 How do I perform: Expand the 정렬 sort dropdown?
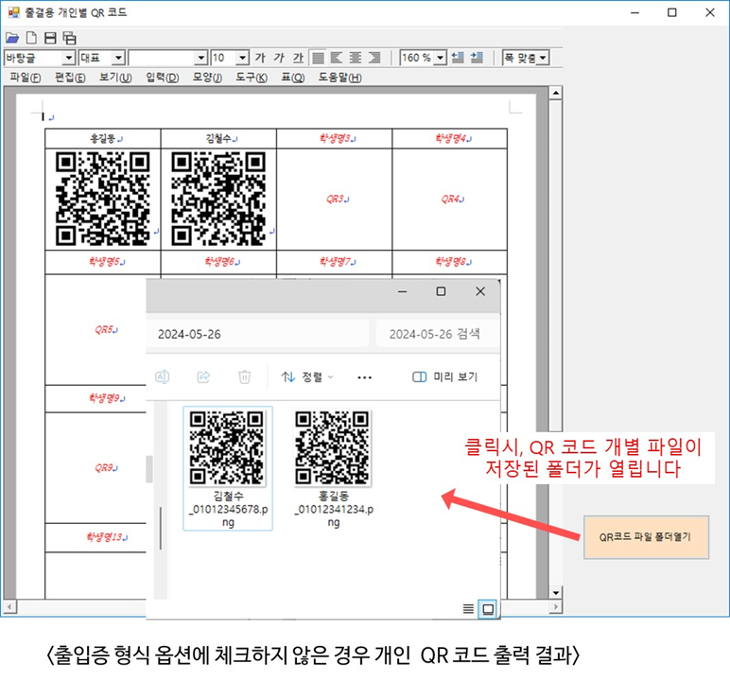click(308, 376)
